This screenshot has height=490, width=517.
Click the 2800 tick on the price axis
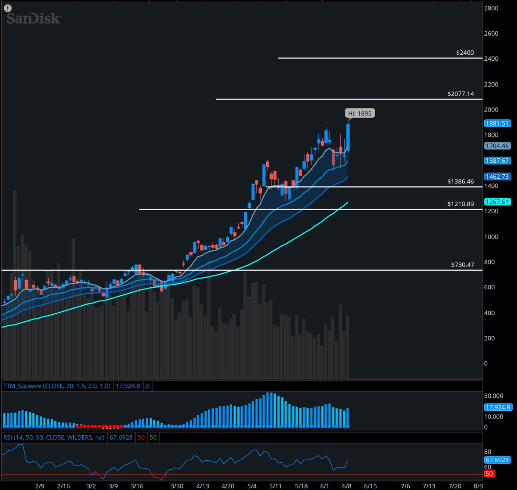click(x=491, y=8)
